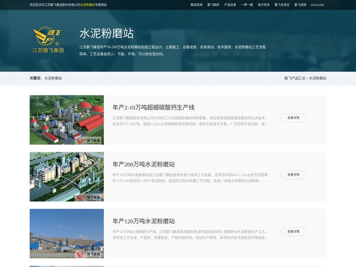356x267 pixels.
Task: Click the 江苏鹏飞集团 logo
Action: [x=48, y=40]
